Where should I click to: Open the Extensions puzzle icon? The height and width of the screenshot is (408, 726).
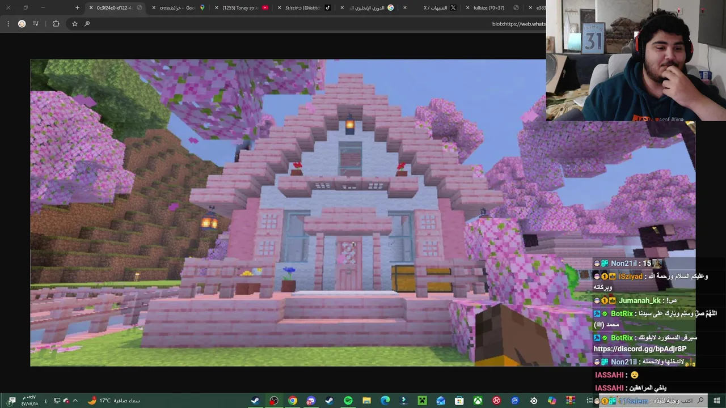coord(56,24)
